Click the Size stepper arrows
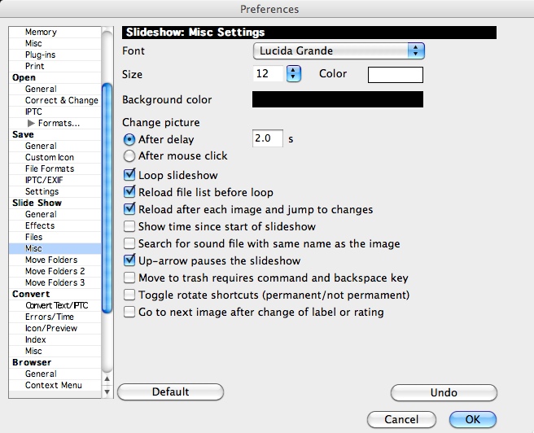534x433 pixels. coord(294,73)
